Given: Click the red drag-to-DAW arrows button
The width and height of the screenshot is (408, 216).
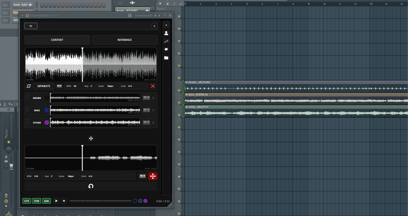Looking at the screenshot, I should (x=153, y=176).
